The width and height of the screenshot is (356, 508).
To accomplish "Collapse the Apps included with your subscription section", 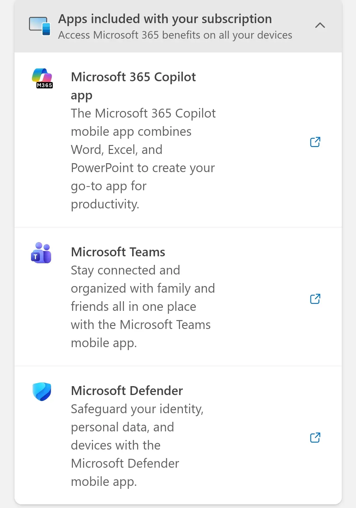I will (x=320, y=25).
